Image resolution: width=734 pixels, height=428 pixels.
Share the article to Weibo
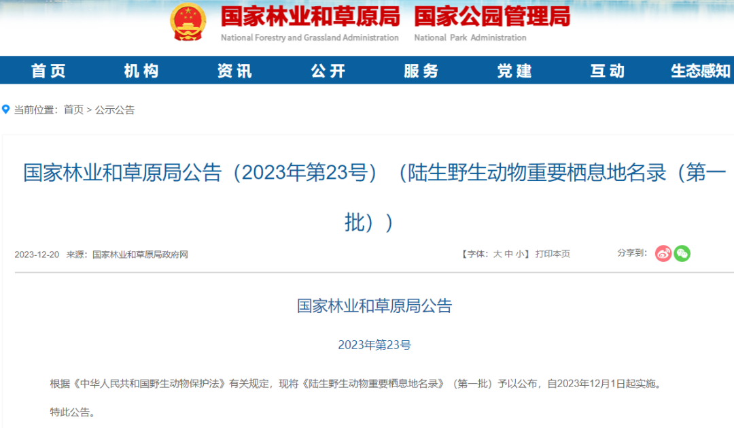pyautogui.click(x=663, y=253)
